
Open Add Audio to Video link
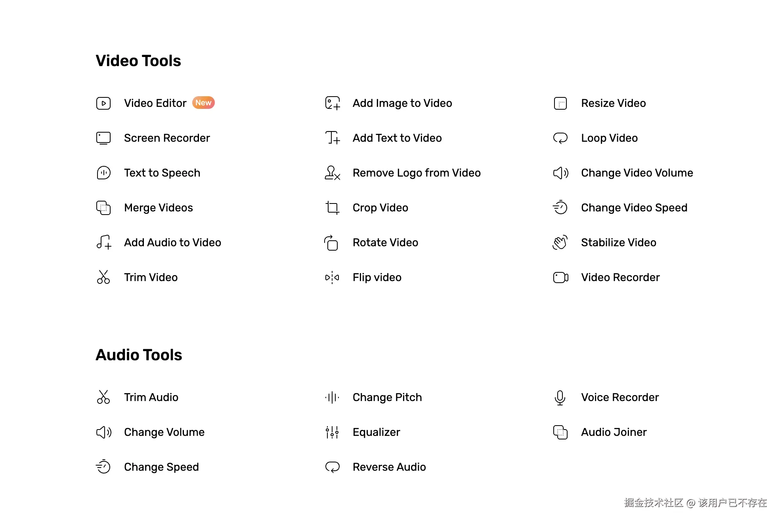pos(172,243)
